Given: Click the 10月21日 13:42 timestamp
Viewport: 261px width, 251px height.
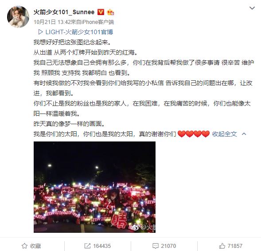Looking at the screenshot, I should pos(51,22).
